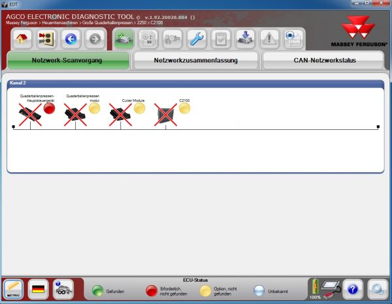Click the Kanal 2 panel header
This screenshot has height=304, width=392.
point(195,83)
